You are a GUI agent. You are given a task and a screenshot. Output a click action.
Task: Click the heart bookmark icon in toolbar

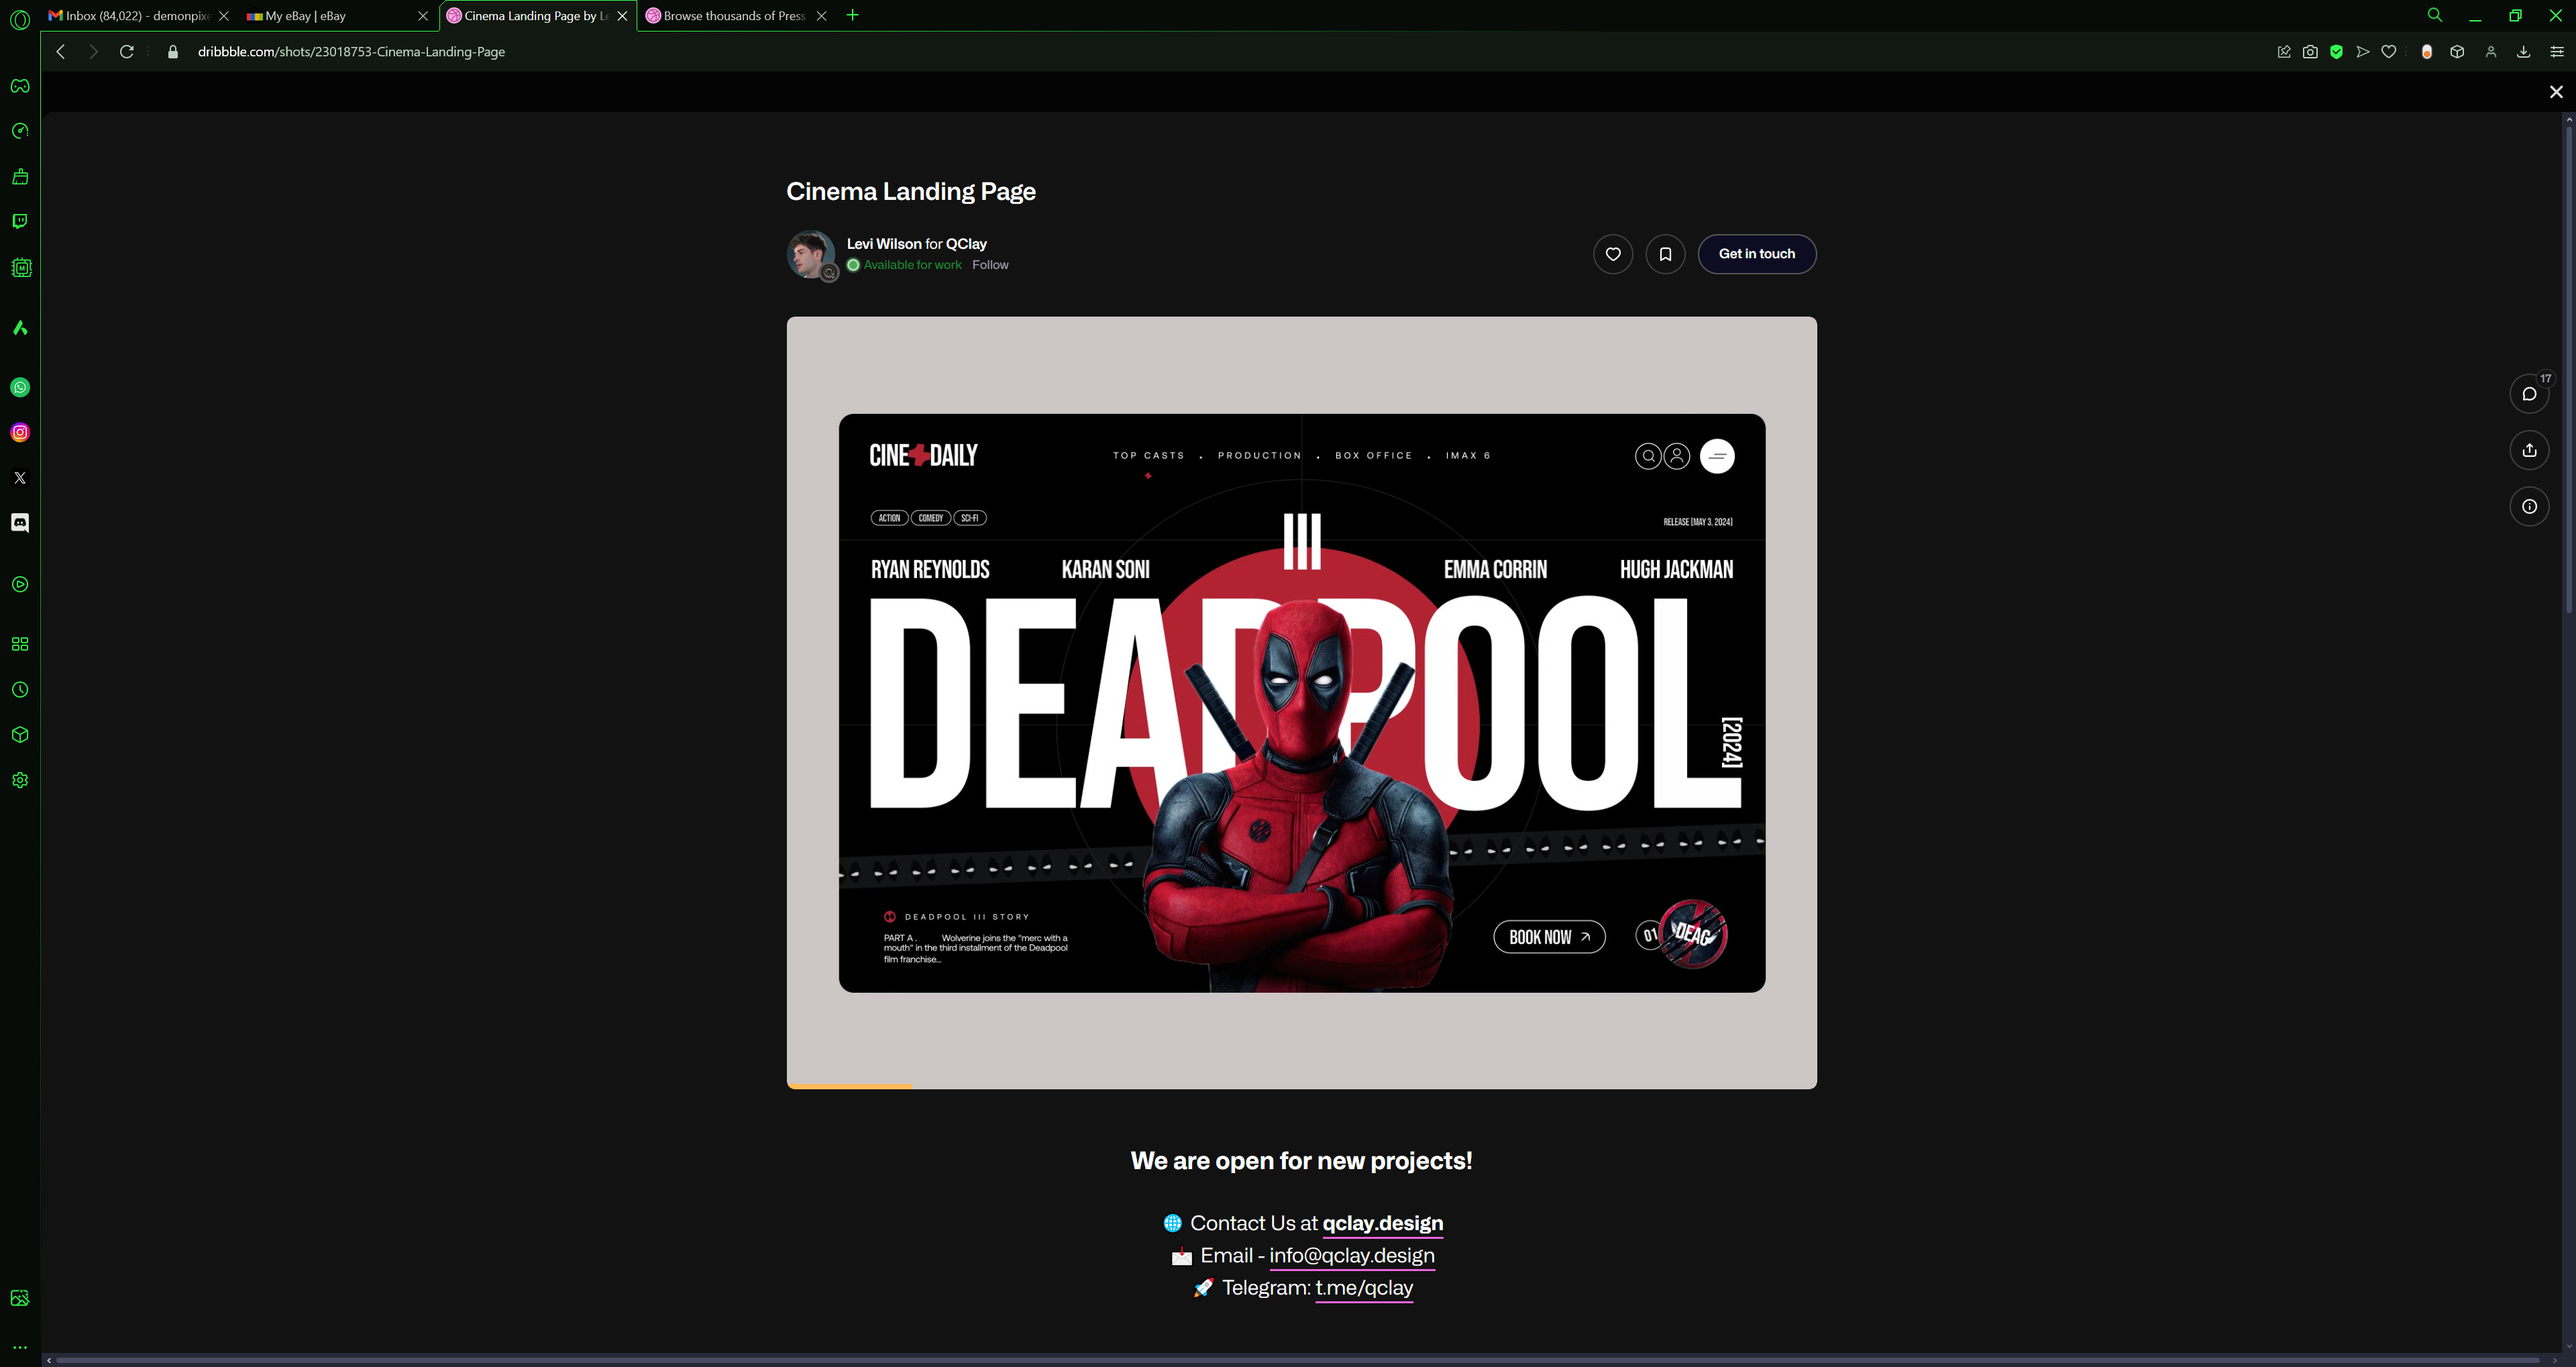(2389, 52)
